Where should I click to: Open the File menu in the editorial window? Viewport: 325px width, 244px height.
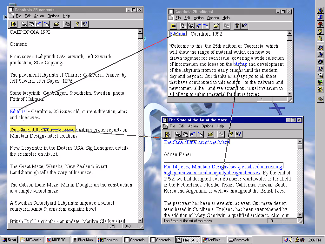point(178,18)
